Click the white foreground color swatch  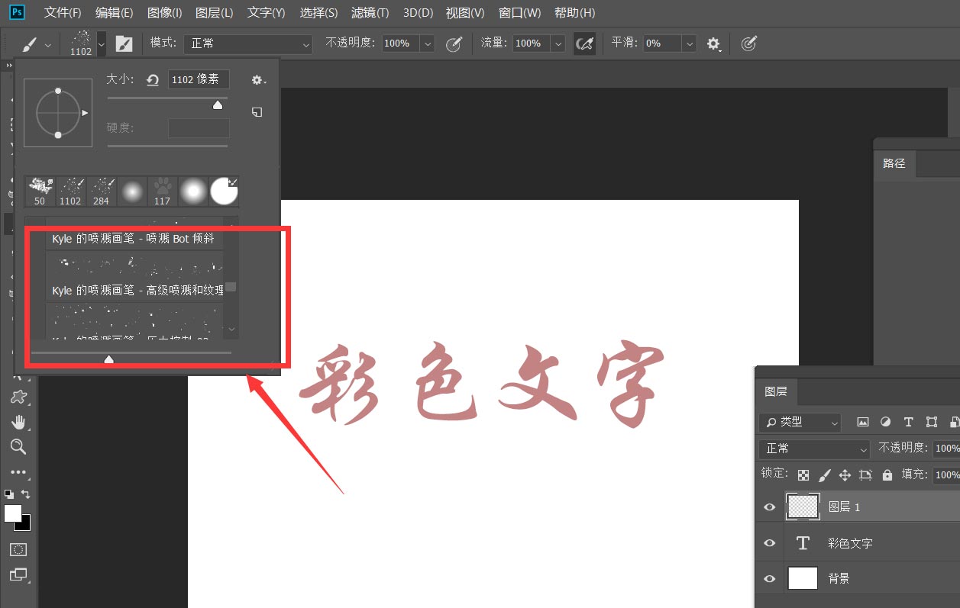point(13,513)
